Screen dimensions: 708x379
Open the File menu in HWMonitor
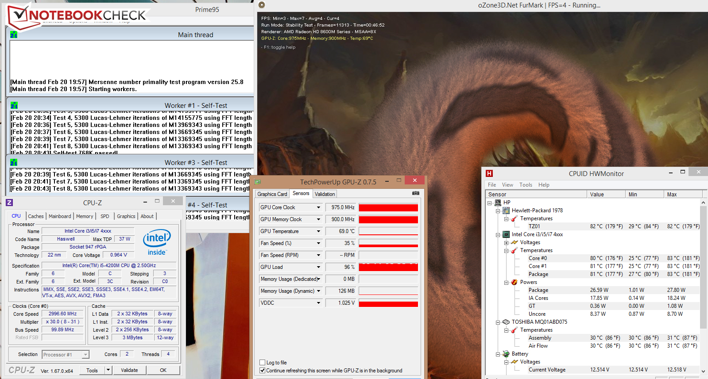tap(492, 185)
